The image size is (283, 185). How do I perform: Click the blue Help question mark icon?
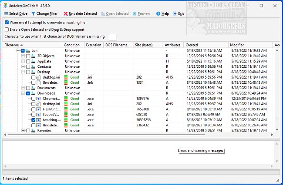point(158,13)
